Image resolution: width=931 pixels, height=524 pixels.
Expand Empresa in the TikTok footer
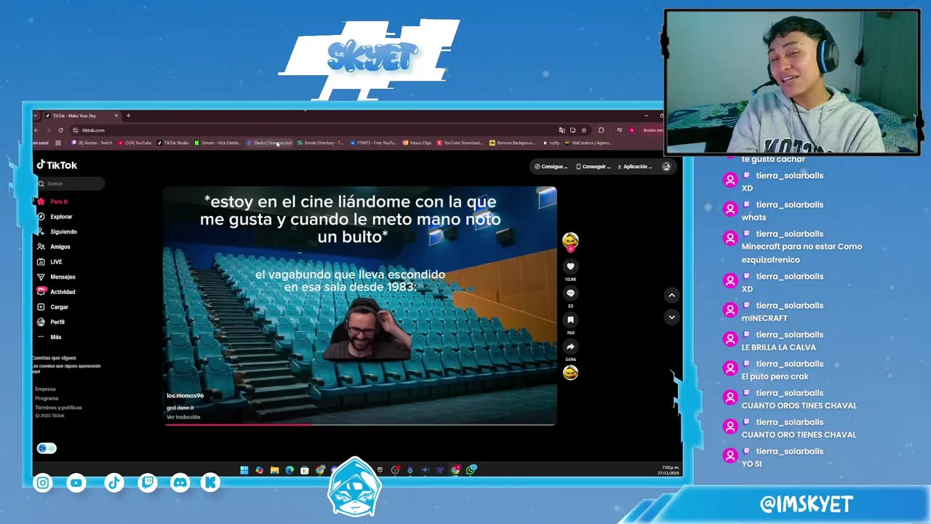[45, 389]
